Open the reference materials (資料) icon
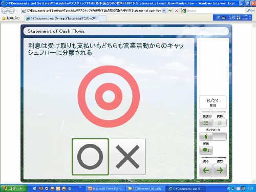Viewport: 256px width, 192px height. (220, 123)
